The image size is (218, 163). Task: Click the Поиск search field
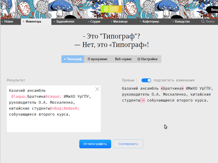(x=210, y=21)
